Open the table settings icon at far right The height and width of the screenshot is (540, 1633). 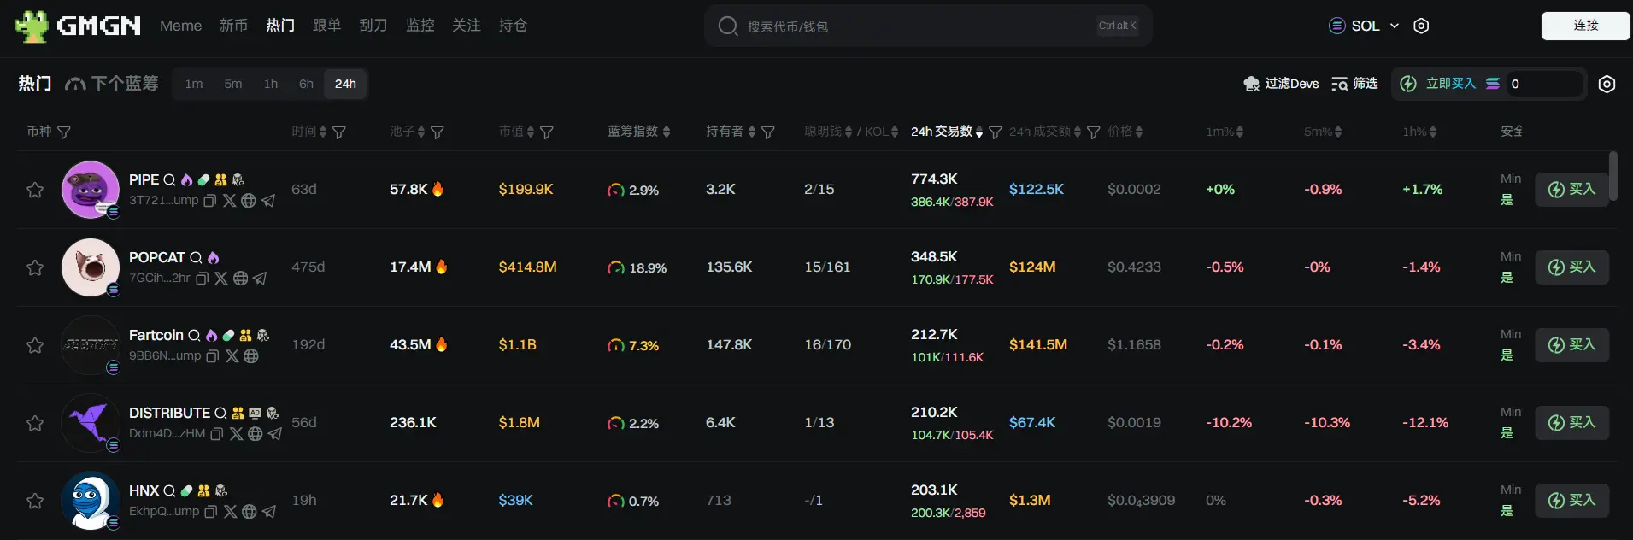(x=1607, y=84)
